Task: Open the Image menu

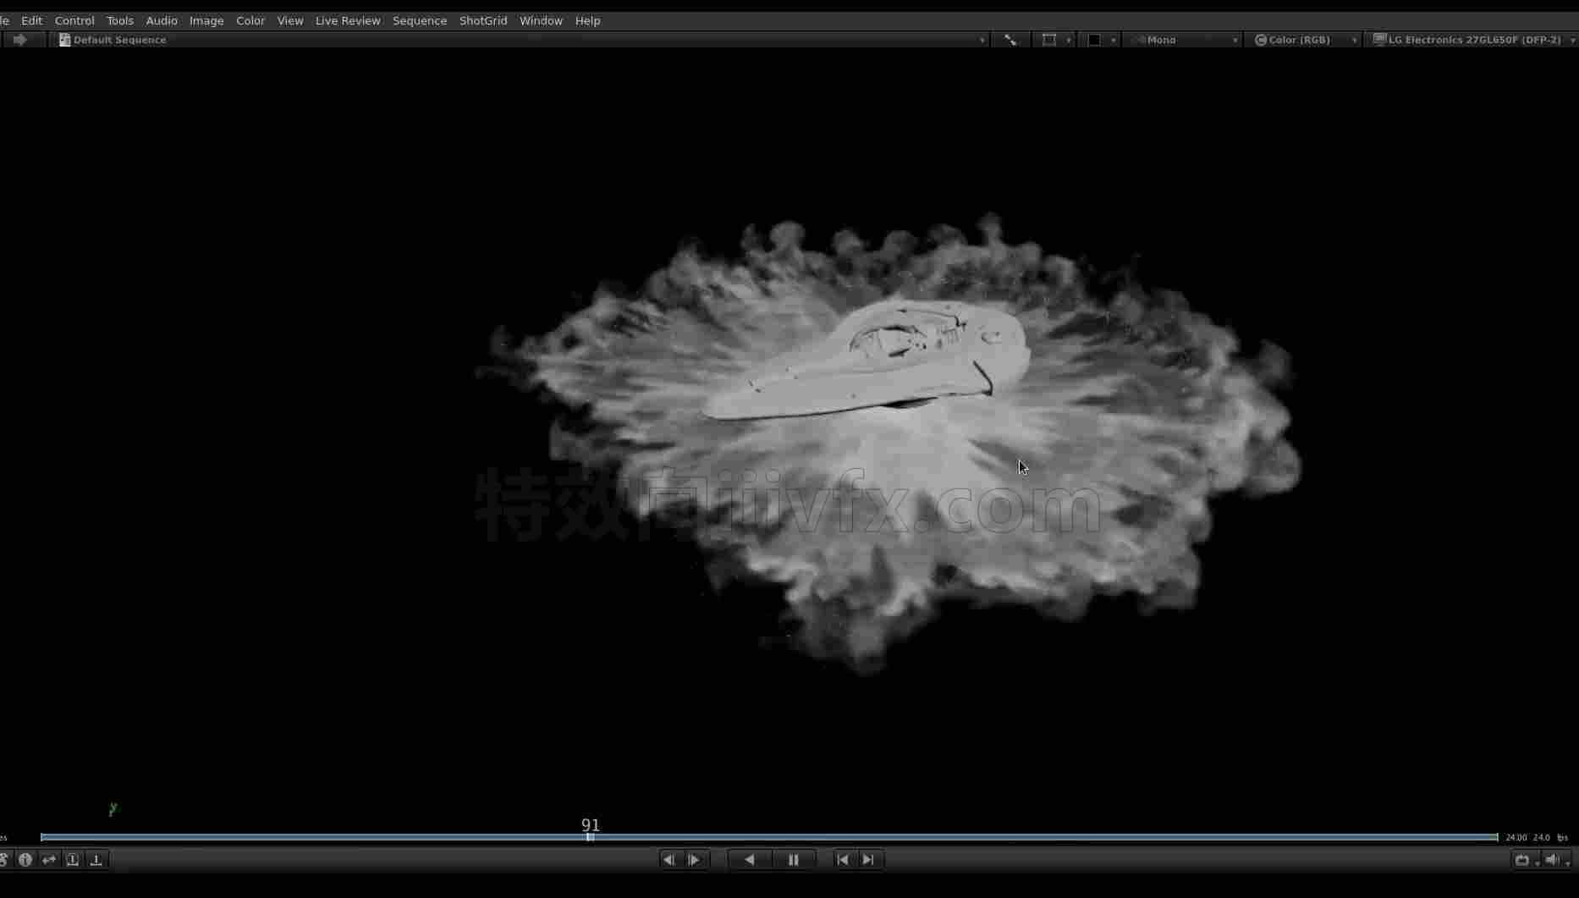Action: click(206, 20)
